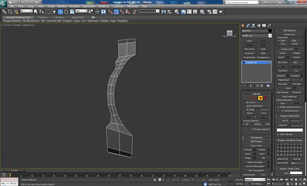Select the Edge constraint radio button

pyautogui.click(x=290, y=40)
